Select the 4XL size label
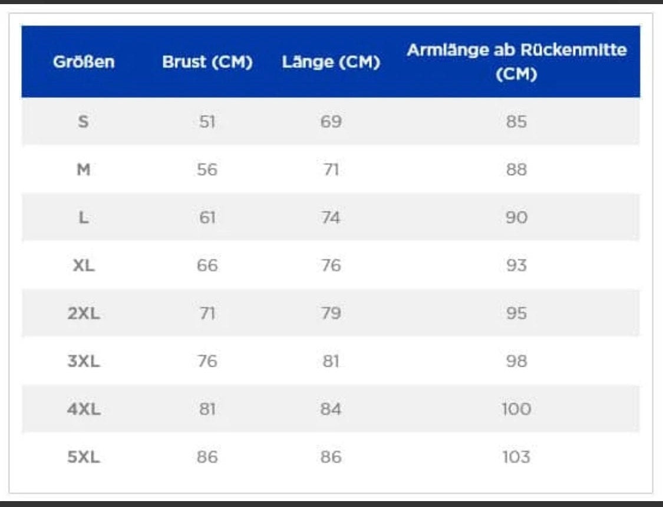Screen dimensions: 663x507 (84, 409)
